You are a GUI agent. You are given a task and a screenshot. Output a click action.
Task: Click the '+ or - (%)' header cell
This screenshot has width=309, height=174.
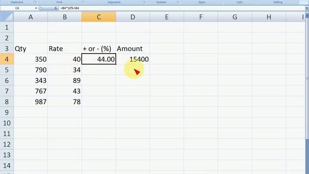click(98, 48)
